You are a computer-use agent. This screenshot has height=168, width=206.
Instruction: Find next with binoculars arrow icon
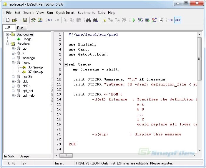coord(95,20)
